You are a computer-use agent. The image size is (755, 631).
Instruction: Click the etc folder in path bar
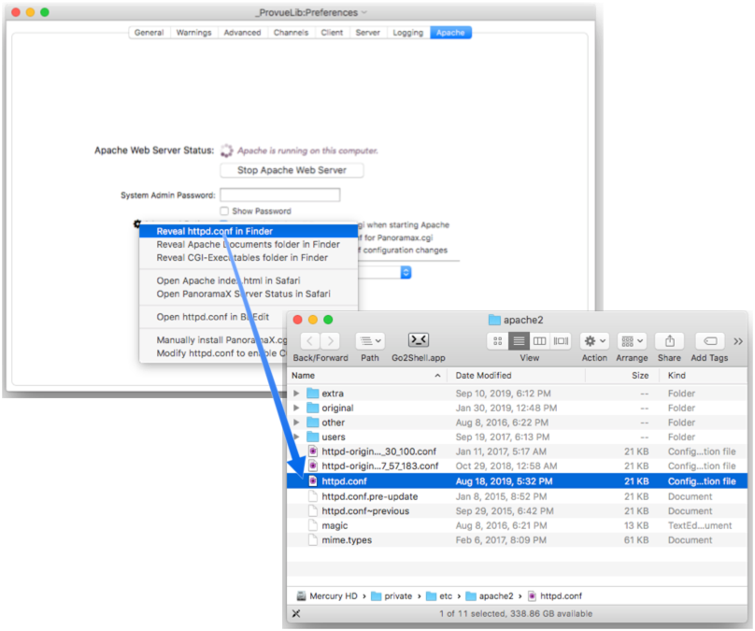click(x=439, y=595)
